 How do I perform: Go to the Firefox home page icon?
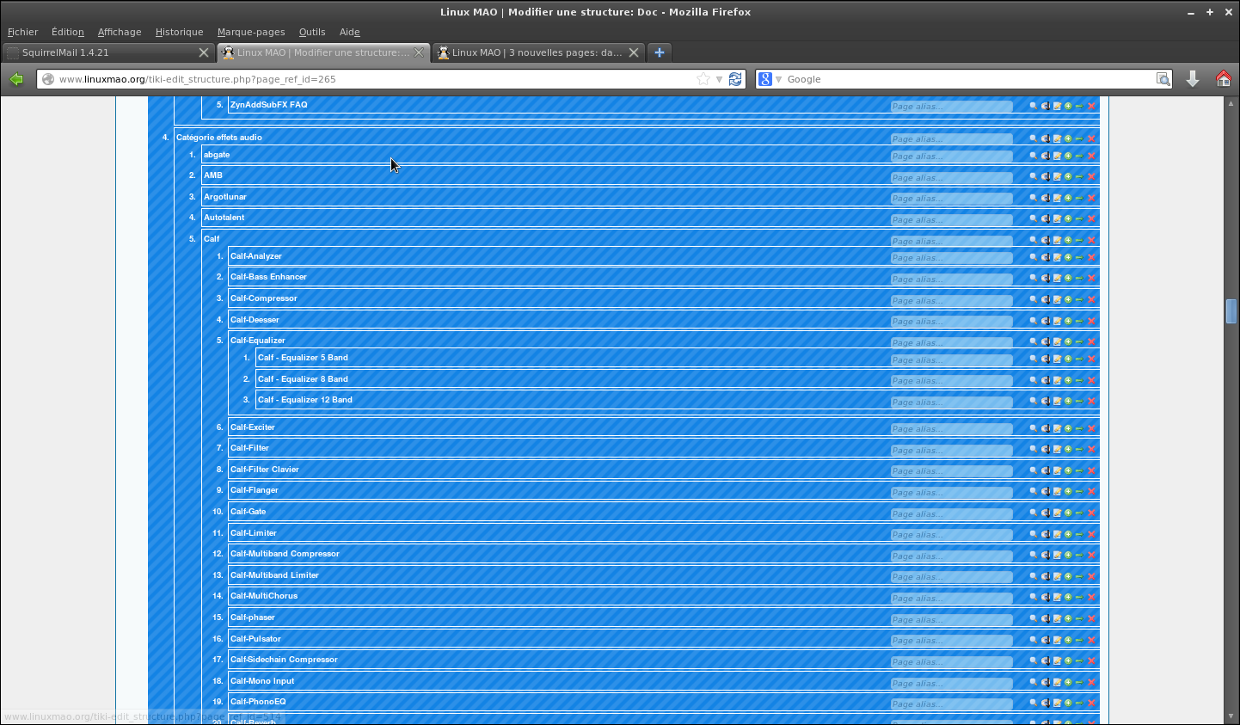pyautogui.click(x=1224, y=79)
